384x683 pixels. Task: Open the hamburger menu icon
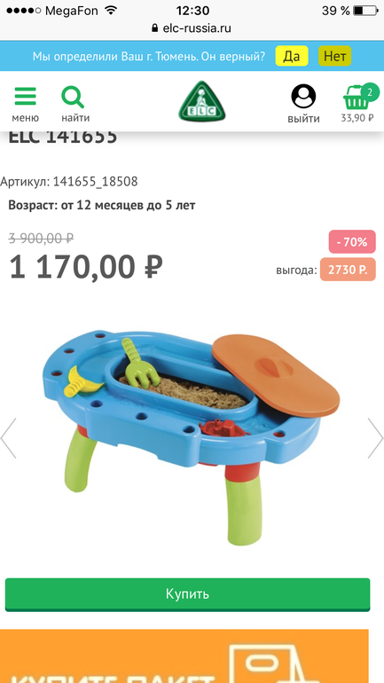tap(25, 97)
